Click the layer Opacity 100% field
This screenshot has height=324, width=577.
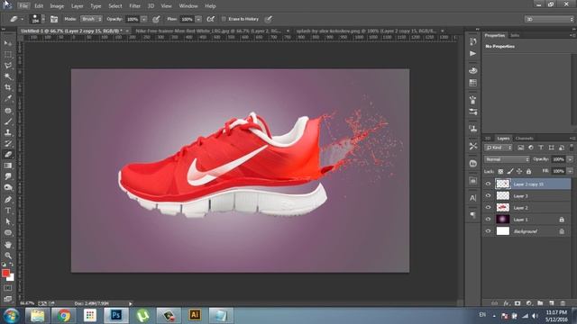coord(559,159)
